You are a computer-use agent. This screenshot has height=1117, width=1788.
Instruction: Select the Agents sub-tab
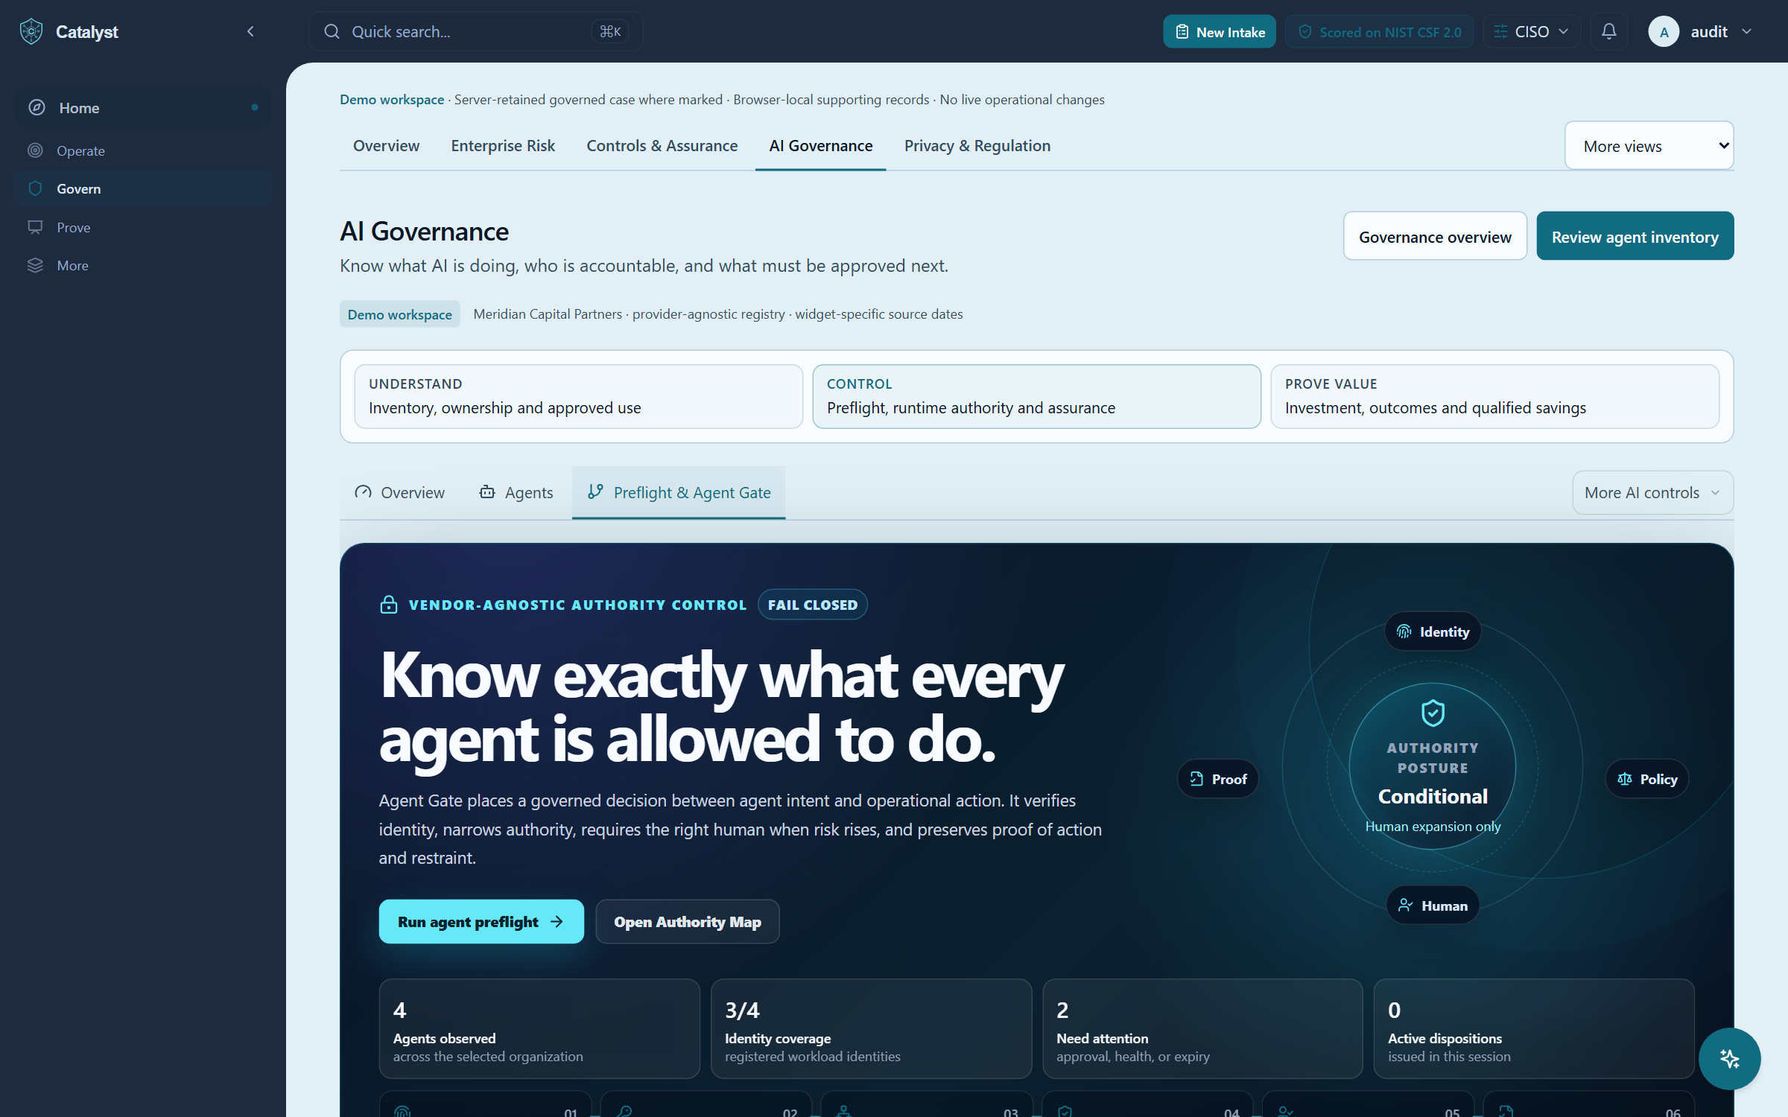516,492
